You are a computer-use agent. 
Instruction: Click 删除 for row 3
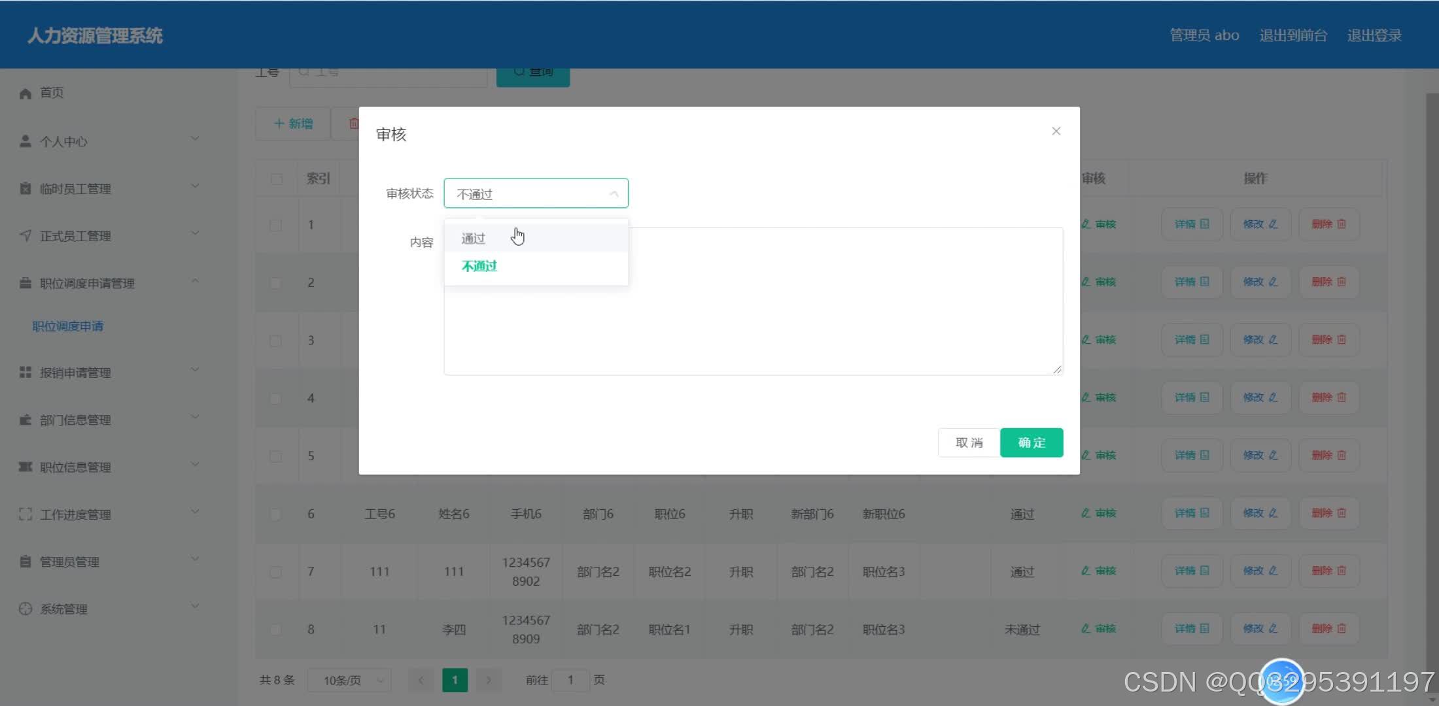(x=1329, y=339)
